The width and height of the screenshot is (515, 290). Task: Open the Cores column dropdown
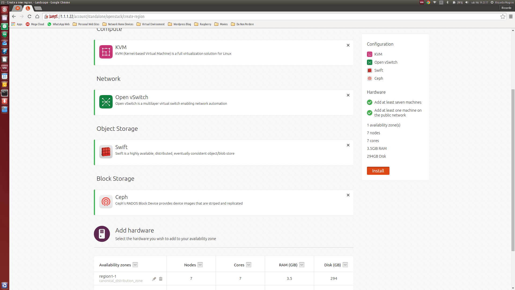(x=249, y=265)
